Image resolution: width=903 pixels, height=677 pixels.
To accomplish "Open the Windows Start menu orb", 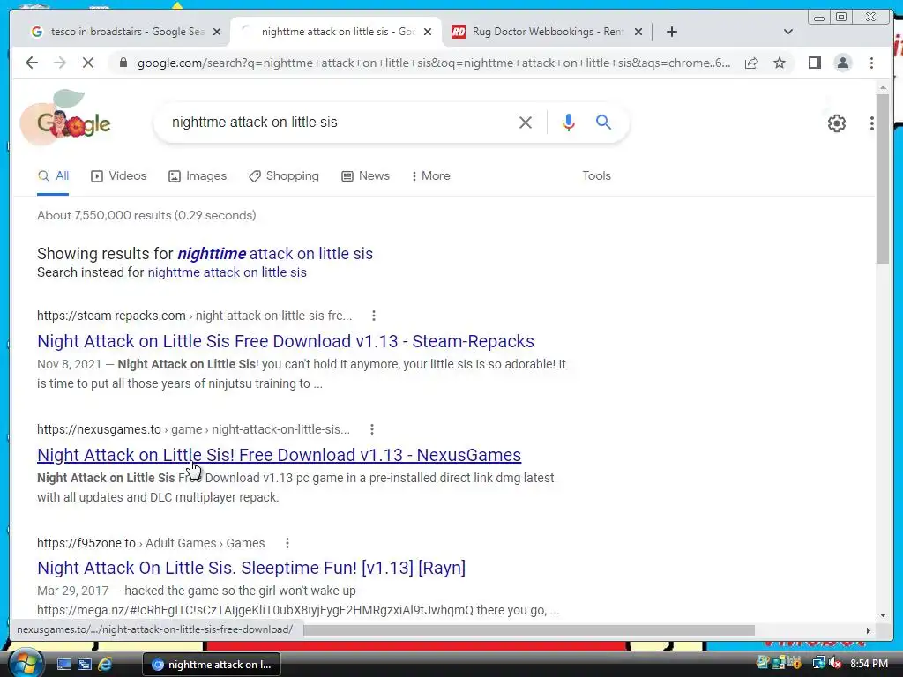I will coord(25,663).
